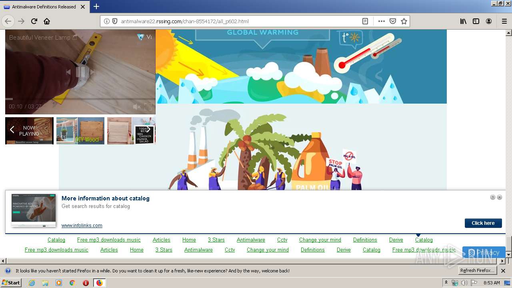Viewport: 512px width, 288px height.
Task: Open the page actions three-dot menu
Action: 382,21
